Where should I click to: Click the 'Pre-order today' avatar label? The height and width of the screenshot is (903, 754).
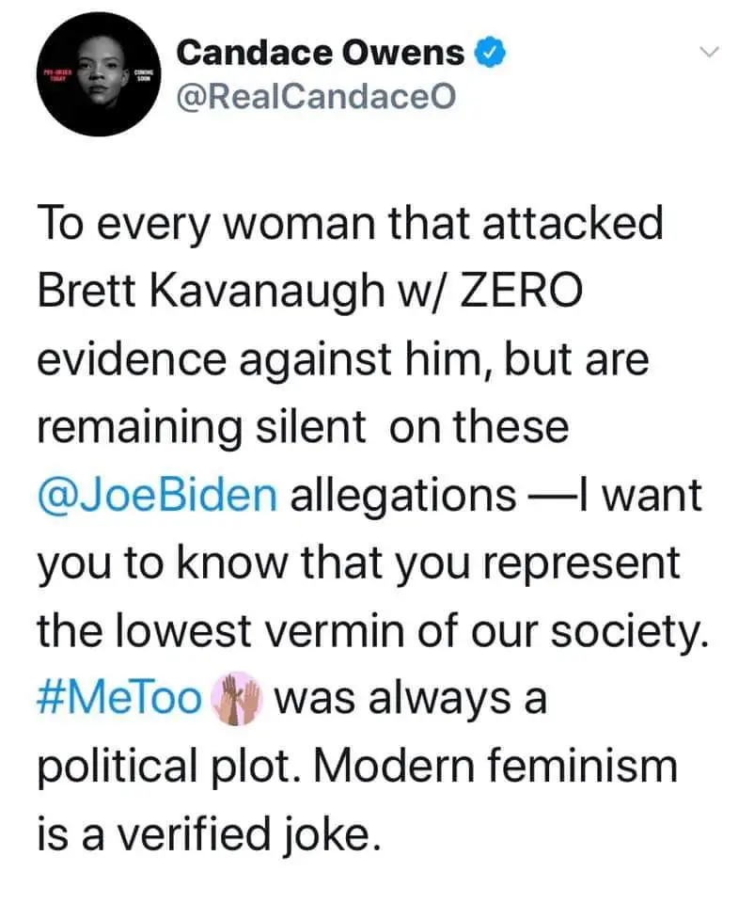pos(49,78)
